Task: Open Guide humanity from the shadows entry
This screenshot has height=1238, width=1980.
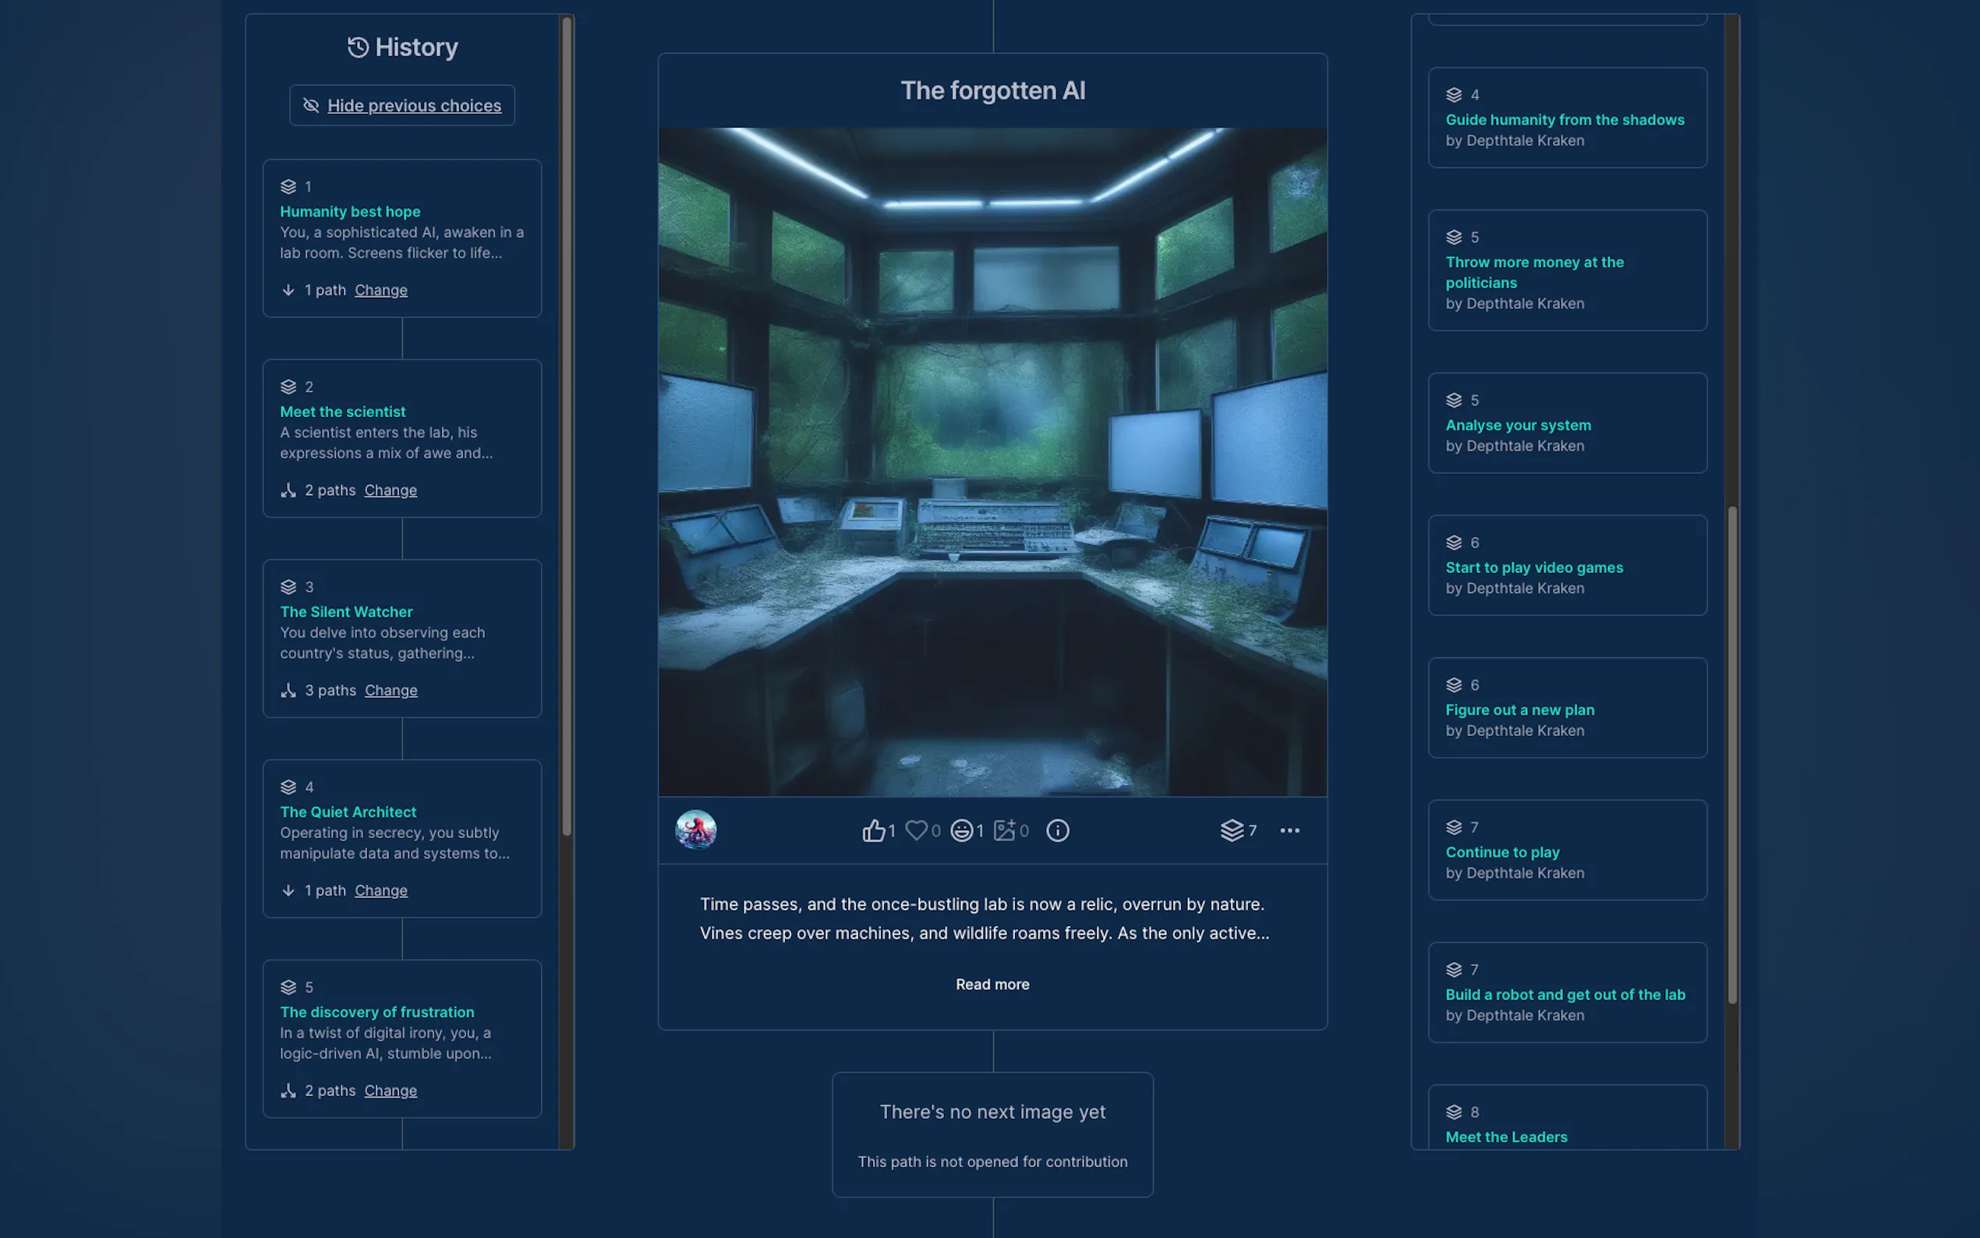Action: click(x=1565, y=119)
